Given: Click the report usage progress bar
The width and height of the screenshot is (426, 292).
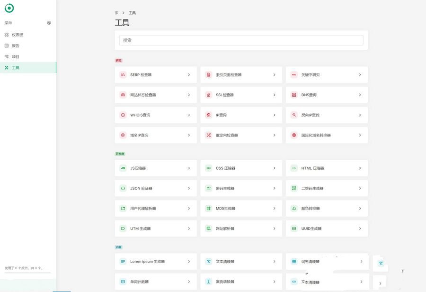Looking at the screenshot, I should coord(27,273).
